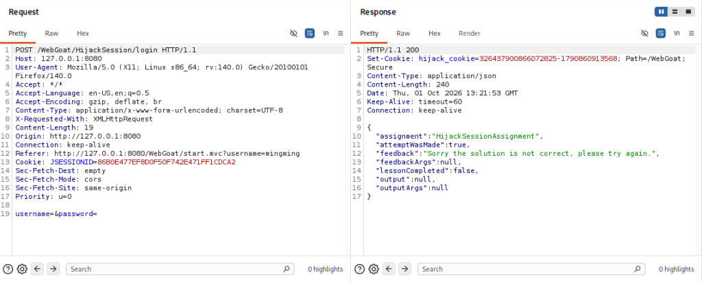Viewport: 702px width, 282px height.
Task: Click the "assignment" JSON line
Action: [460, 137]
